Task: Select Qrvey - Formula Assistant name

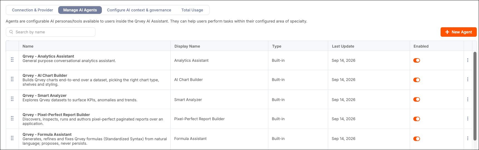Action: coord(47,134)
